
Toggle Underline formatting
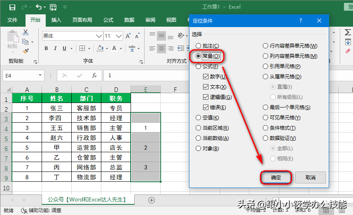coord(64,48)
